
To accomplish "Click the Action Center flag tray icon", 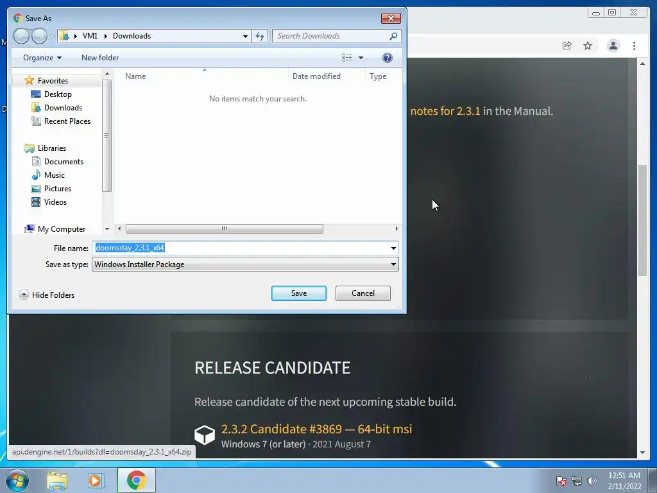I will (561, 481).
